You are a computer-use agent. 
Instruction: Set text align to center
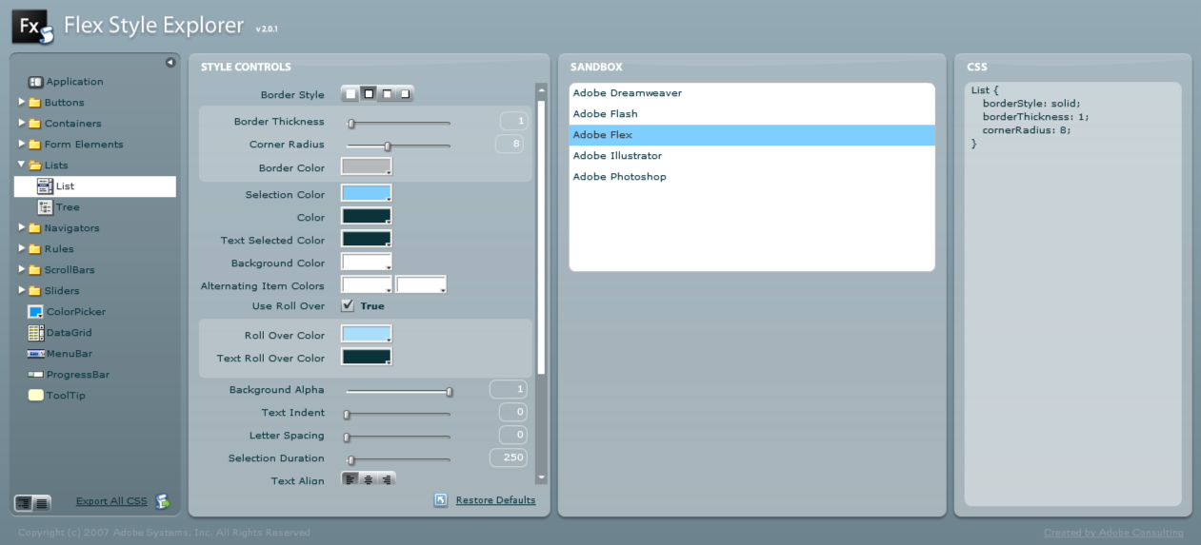[x=369, y=479]
